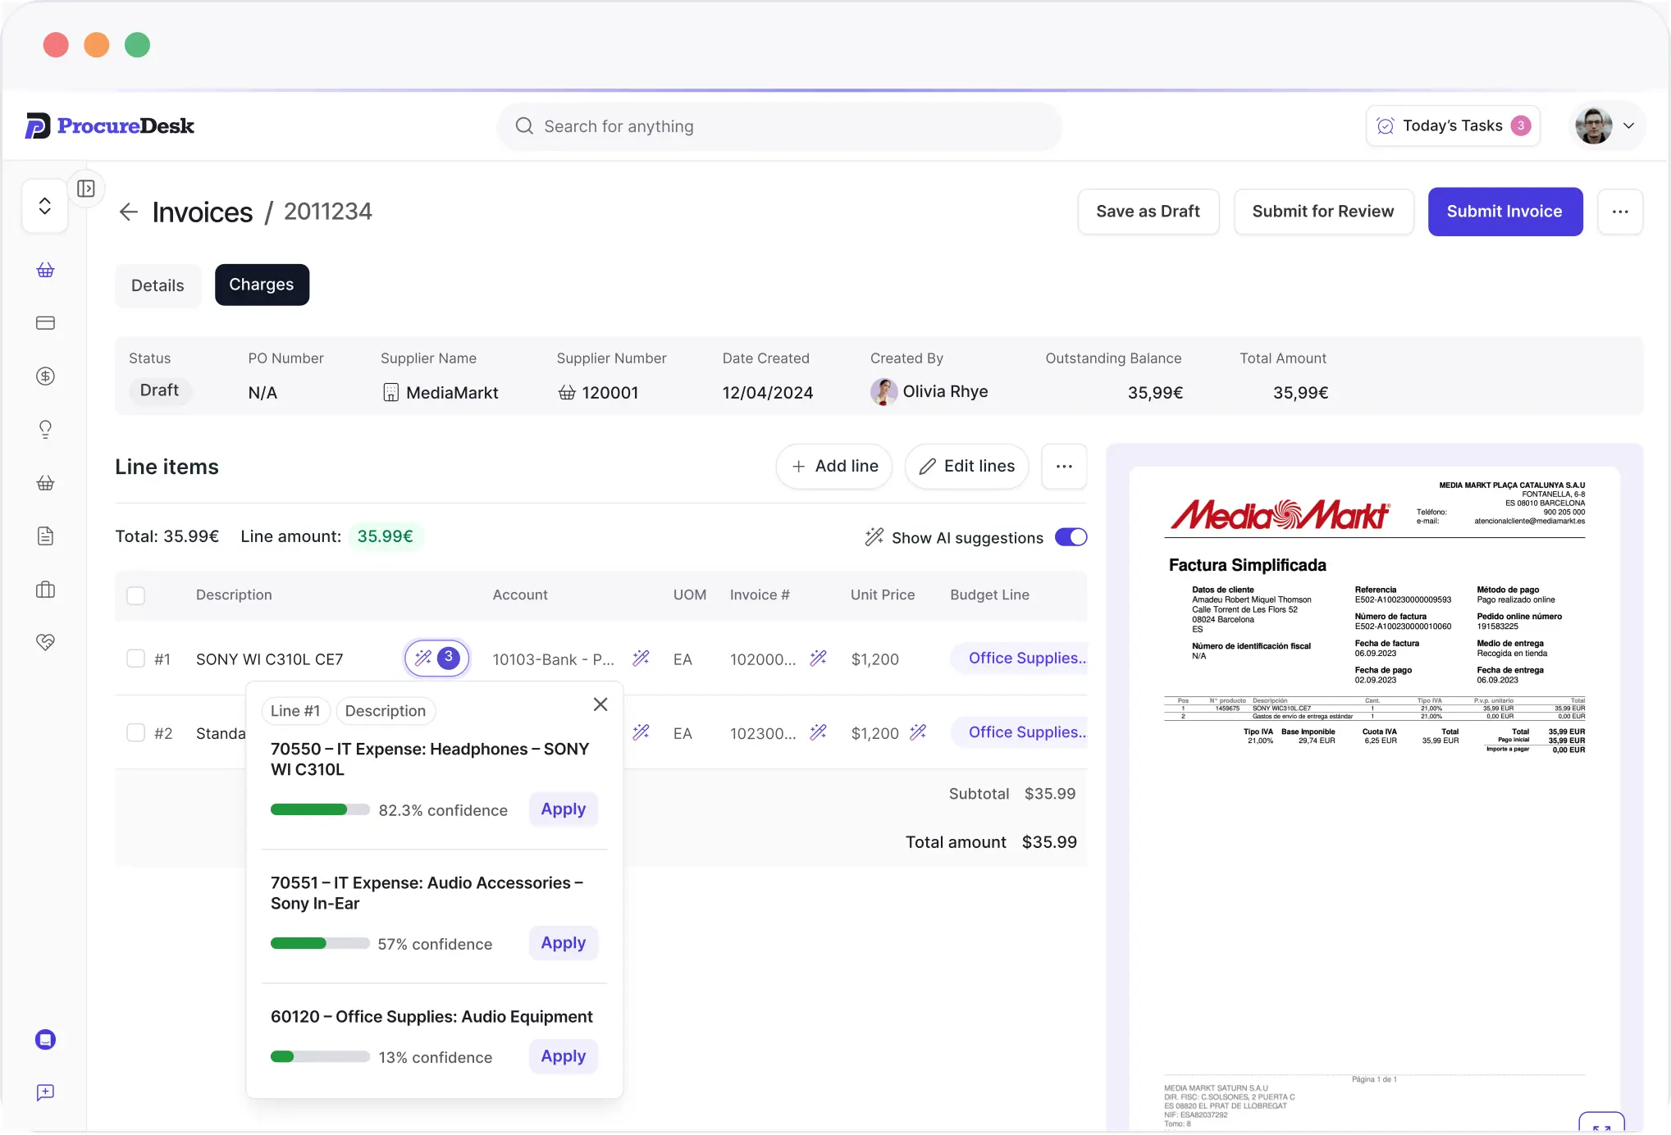Open the briefcase icon in the sidebar
Image resolution: width=1671 pixels, height=1135 pixels.
(x=46, y=590)
